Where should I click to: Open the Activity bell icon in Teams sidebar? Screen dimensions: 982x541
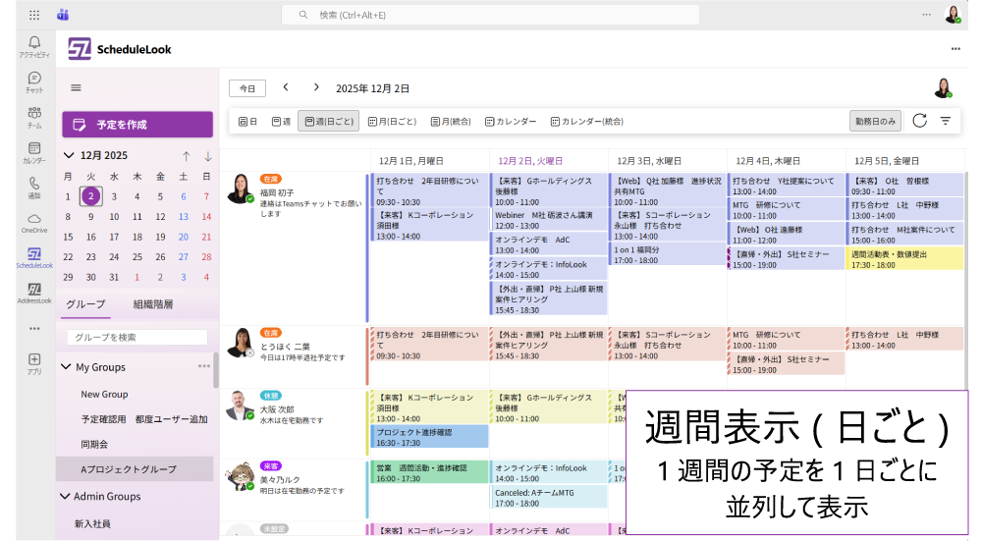[34, 46]
